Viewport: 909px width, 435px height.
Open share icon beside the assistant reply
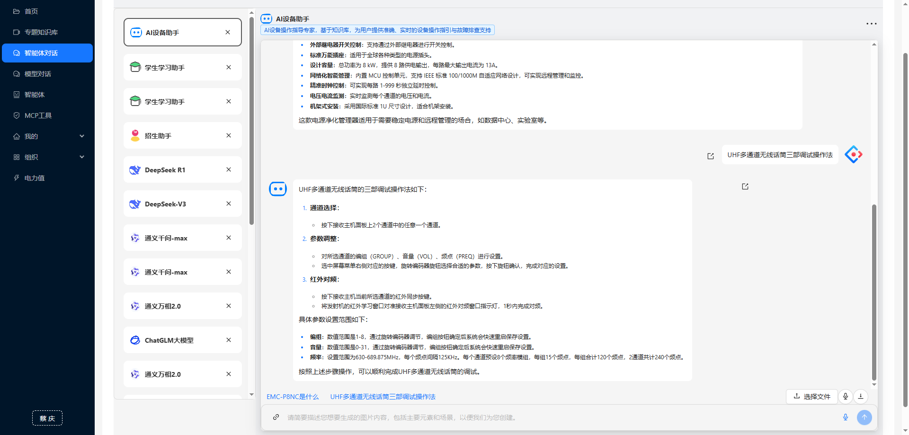745,186
